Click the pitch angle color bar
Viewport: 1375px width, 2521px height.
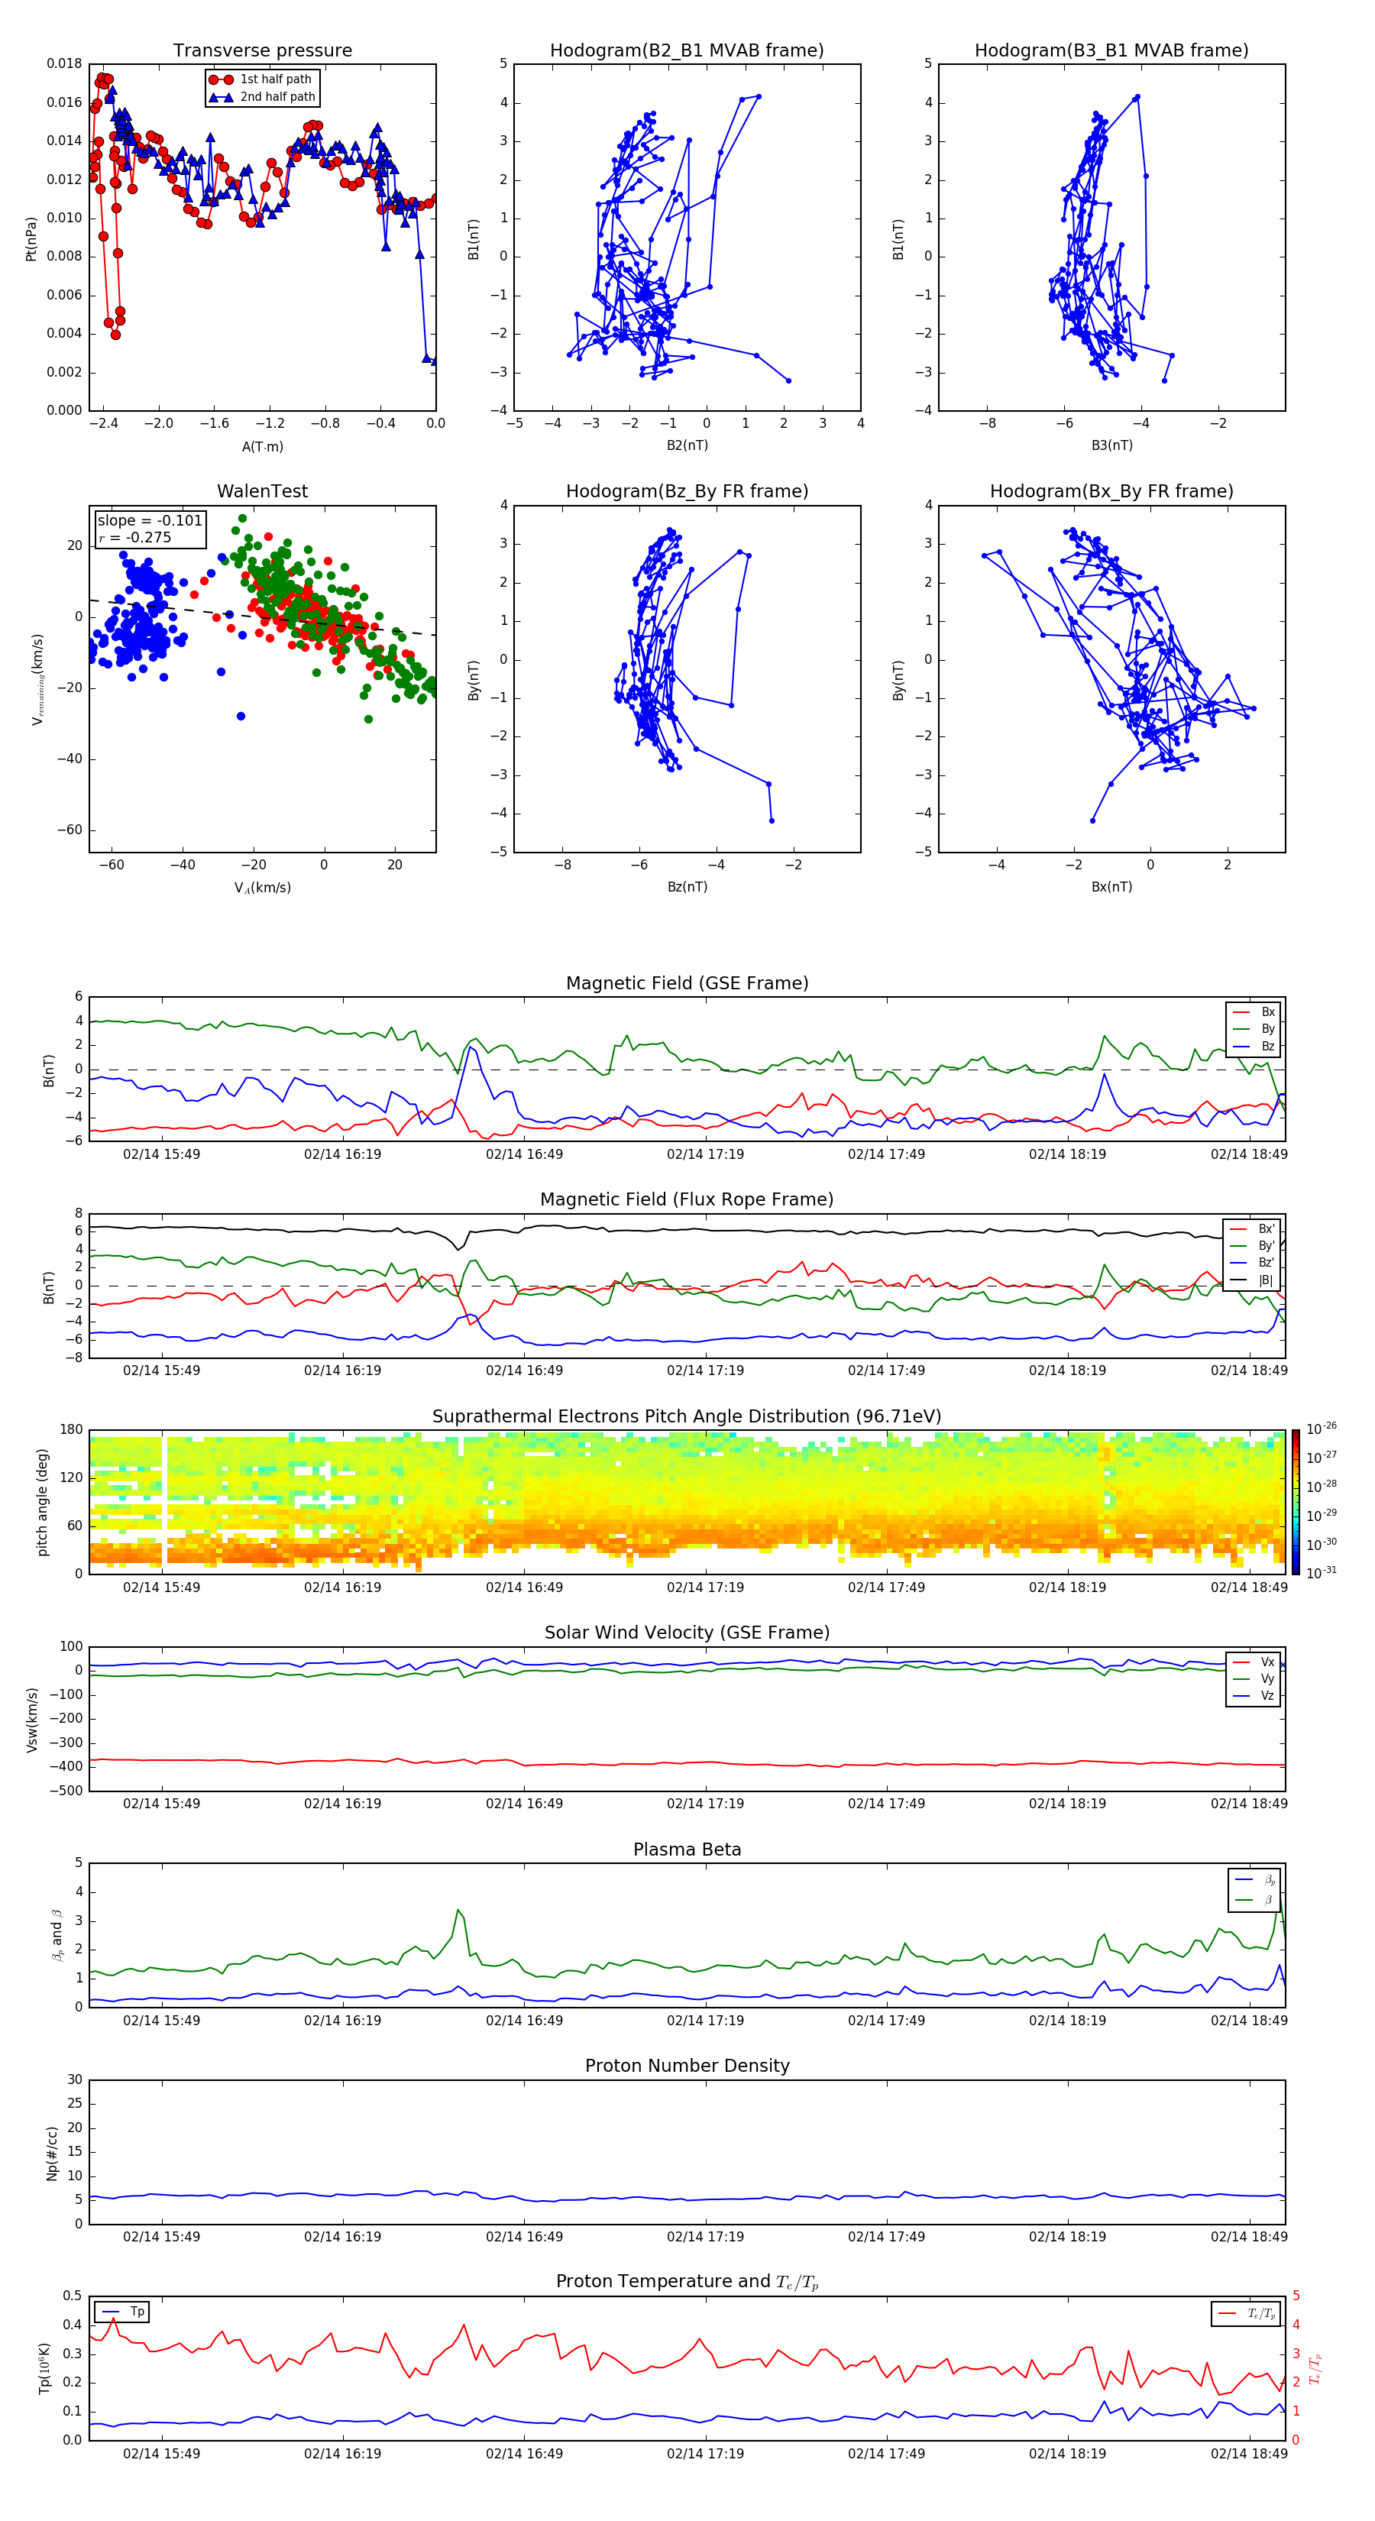pyautogui.click(x=1295, y=1501)
